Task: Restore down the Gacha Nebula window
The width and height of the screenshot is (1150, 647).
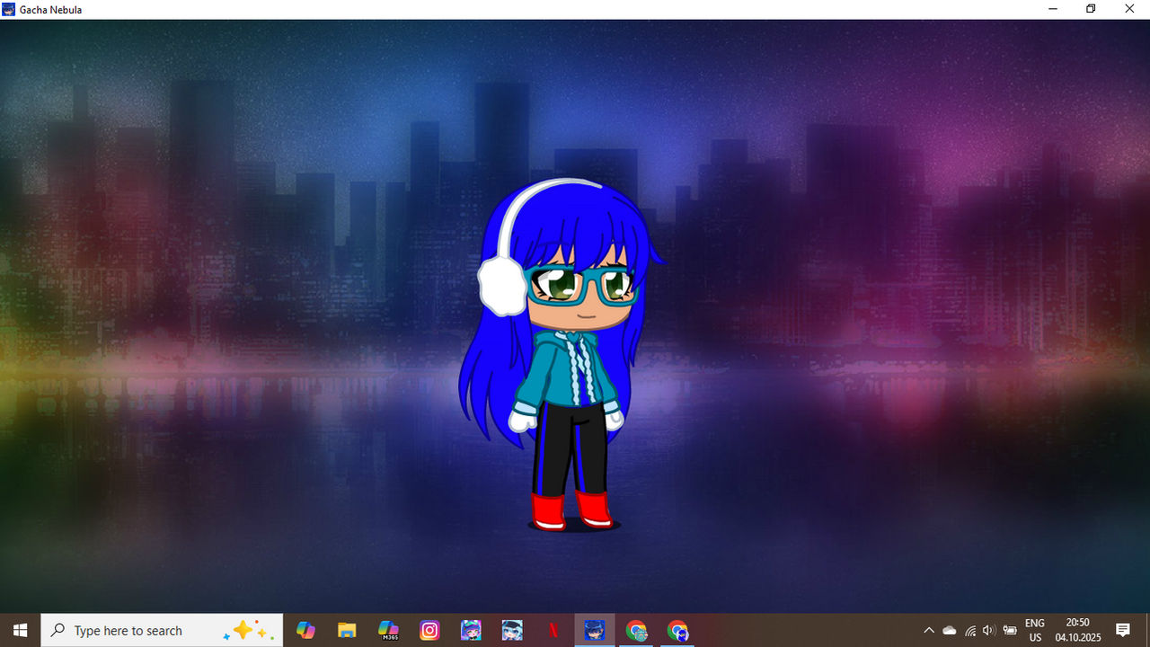Action: tap(1091, 9)
